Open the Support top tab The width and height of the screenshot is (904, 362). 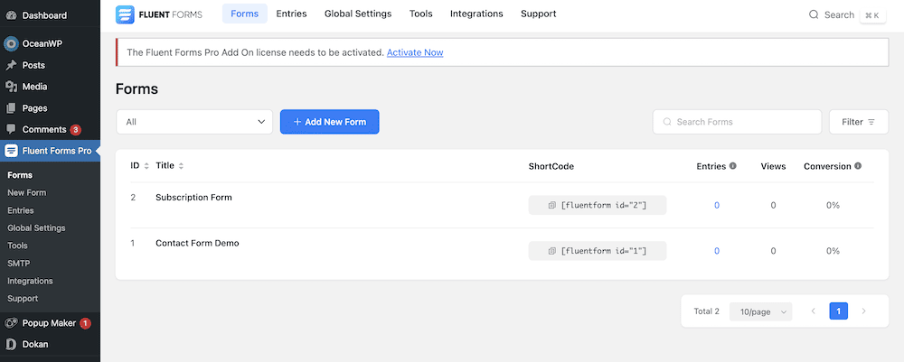539,14
